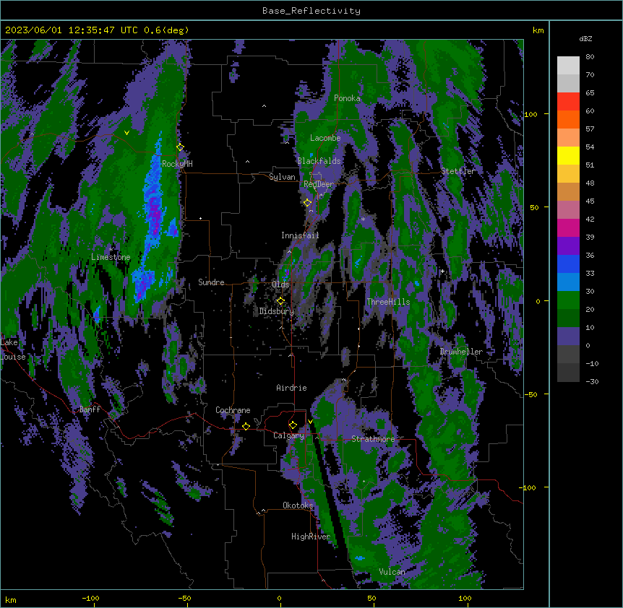Click the Drumheller city label
This screenshot has width=623, height=608.
pos(461,352)
